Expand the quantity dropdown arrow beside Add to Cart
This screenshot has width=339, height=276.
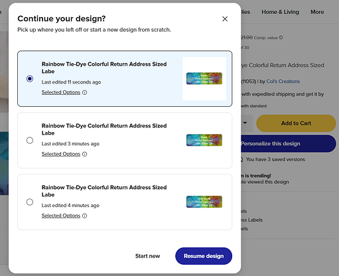[x=245, y=123]
